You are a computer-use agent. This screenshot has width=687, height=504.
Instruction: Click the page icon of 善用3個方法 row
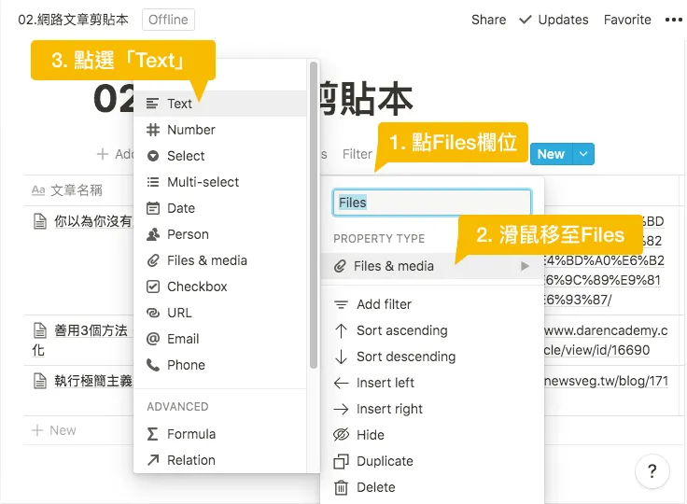[40, 330]
